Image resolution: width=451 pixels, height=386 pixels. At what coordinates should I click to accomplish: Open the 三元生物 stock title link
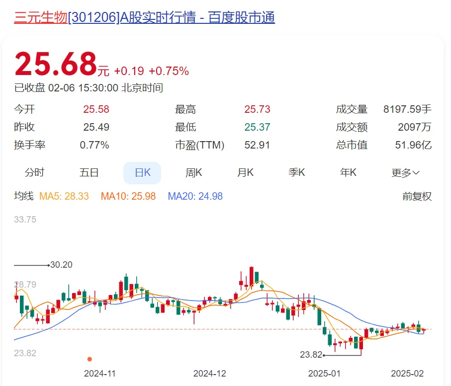click(144, 17)
